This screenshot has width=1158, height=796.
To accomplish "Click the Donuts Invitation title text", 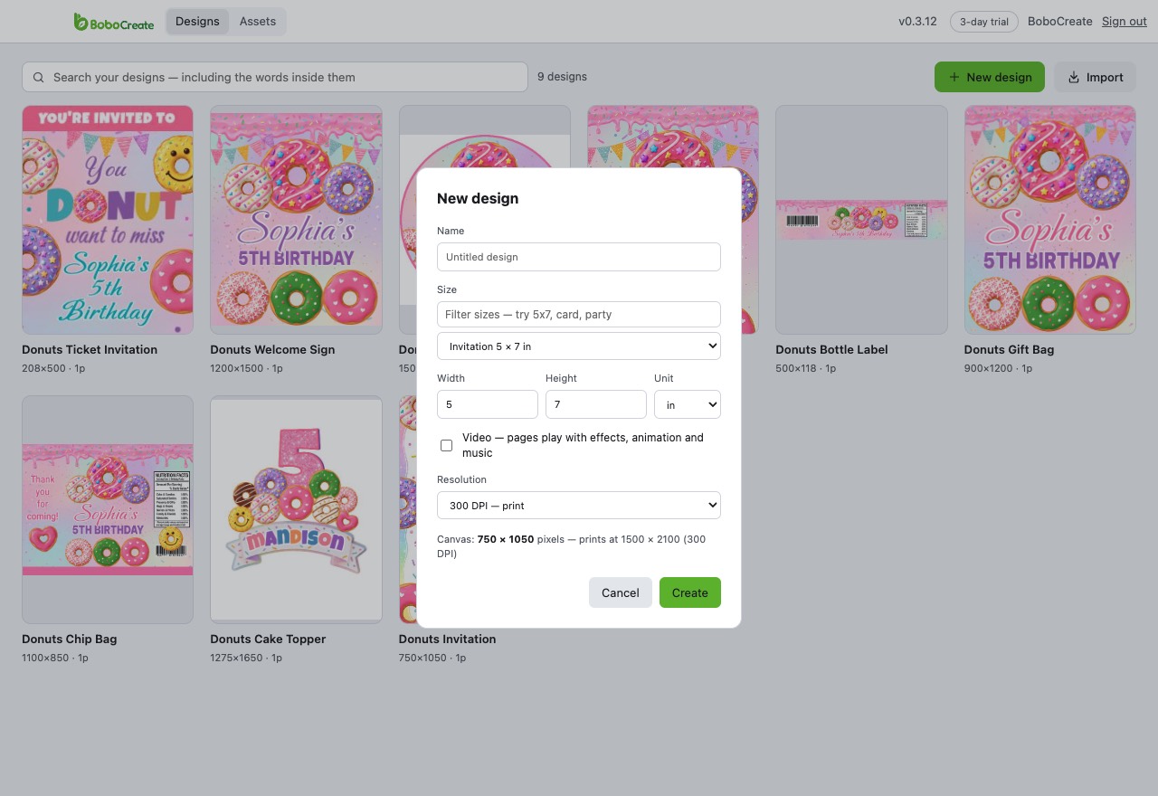I will click(x=447, y=639).
